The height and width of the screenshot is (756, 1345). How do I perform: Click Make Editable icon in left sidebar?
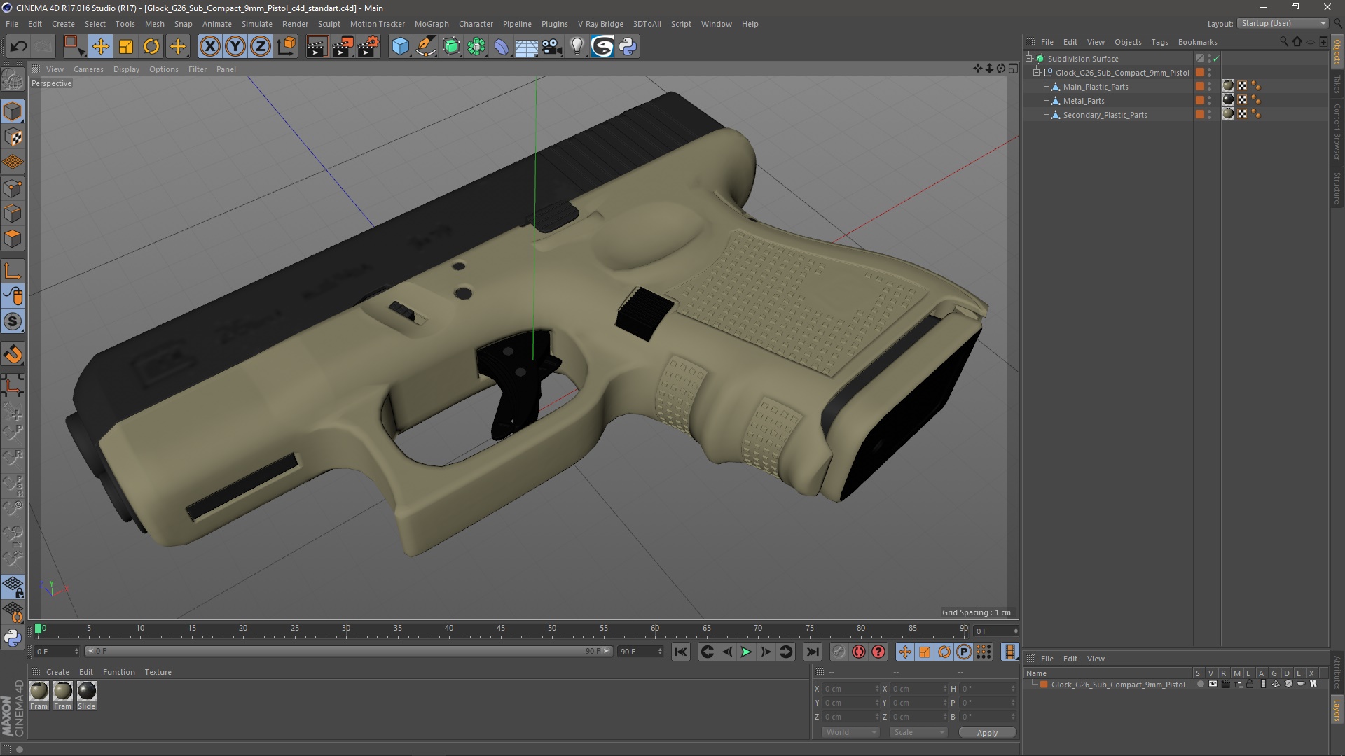[x=13, y=80]
